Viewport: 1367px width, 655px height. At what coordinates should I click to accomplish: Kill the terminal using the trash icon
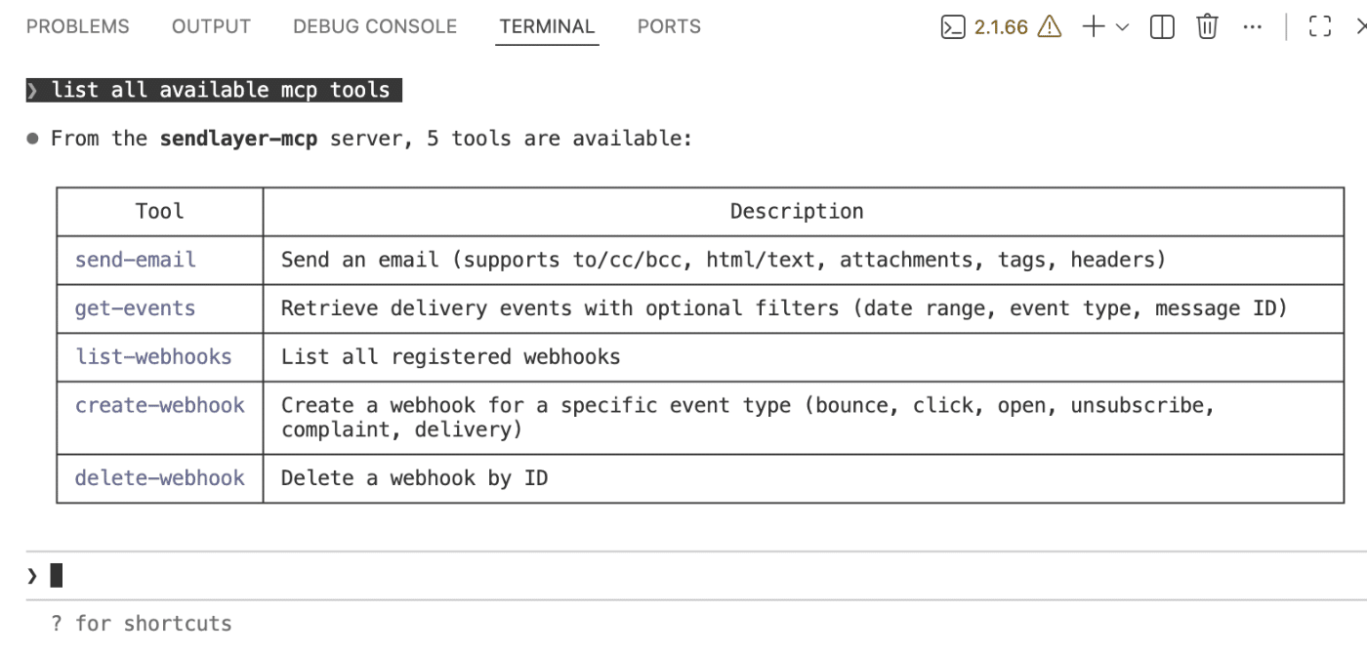(1207, 26)
